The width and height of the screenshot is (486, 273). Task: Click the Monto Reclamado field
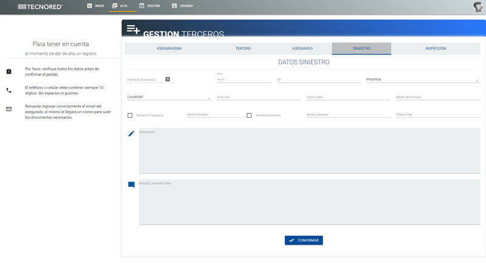point(437,97)
